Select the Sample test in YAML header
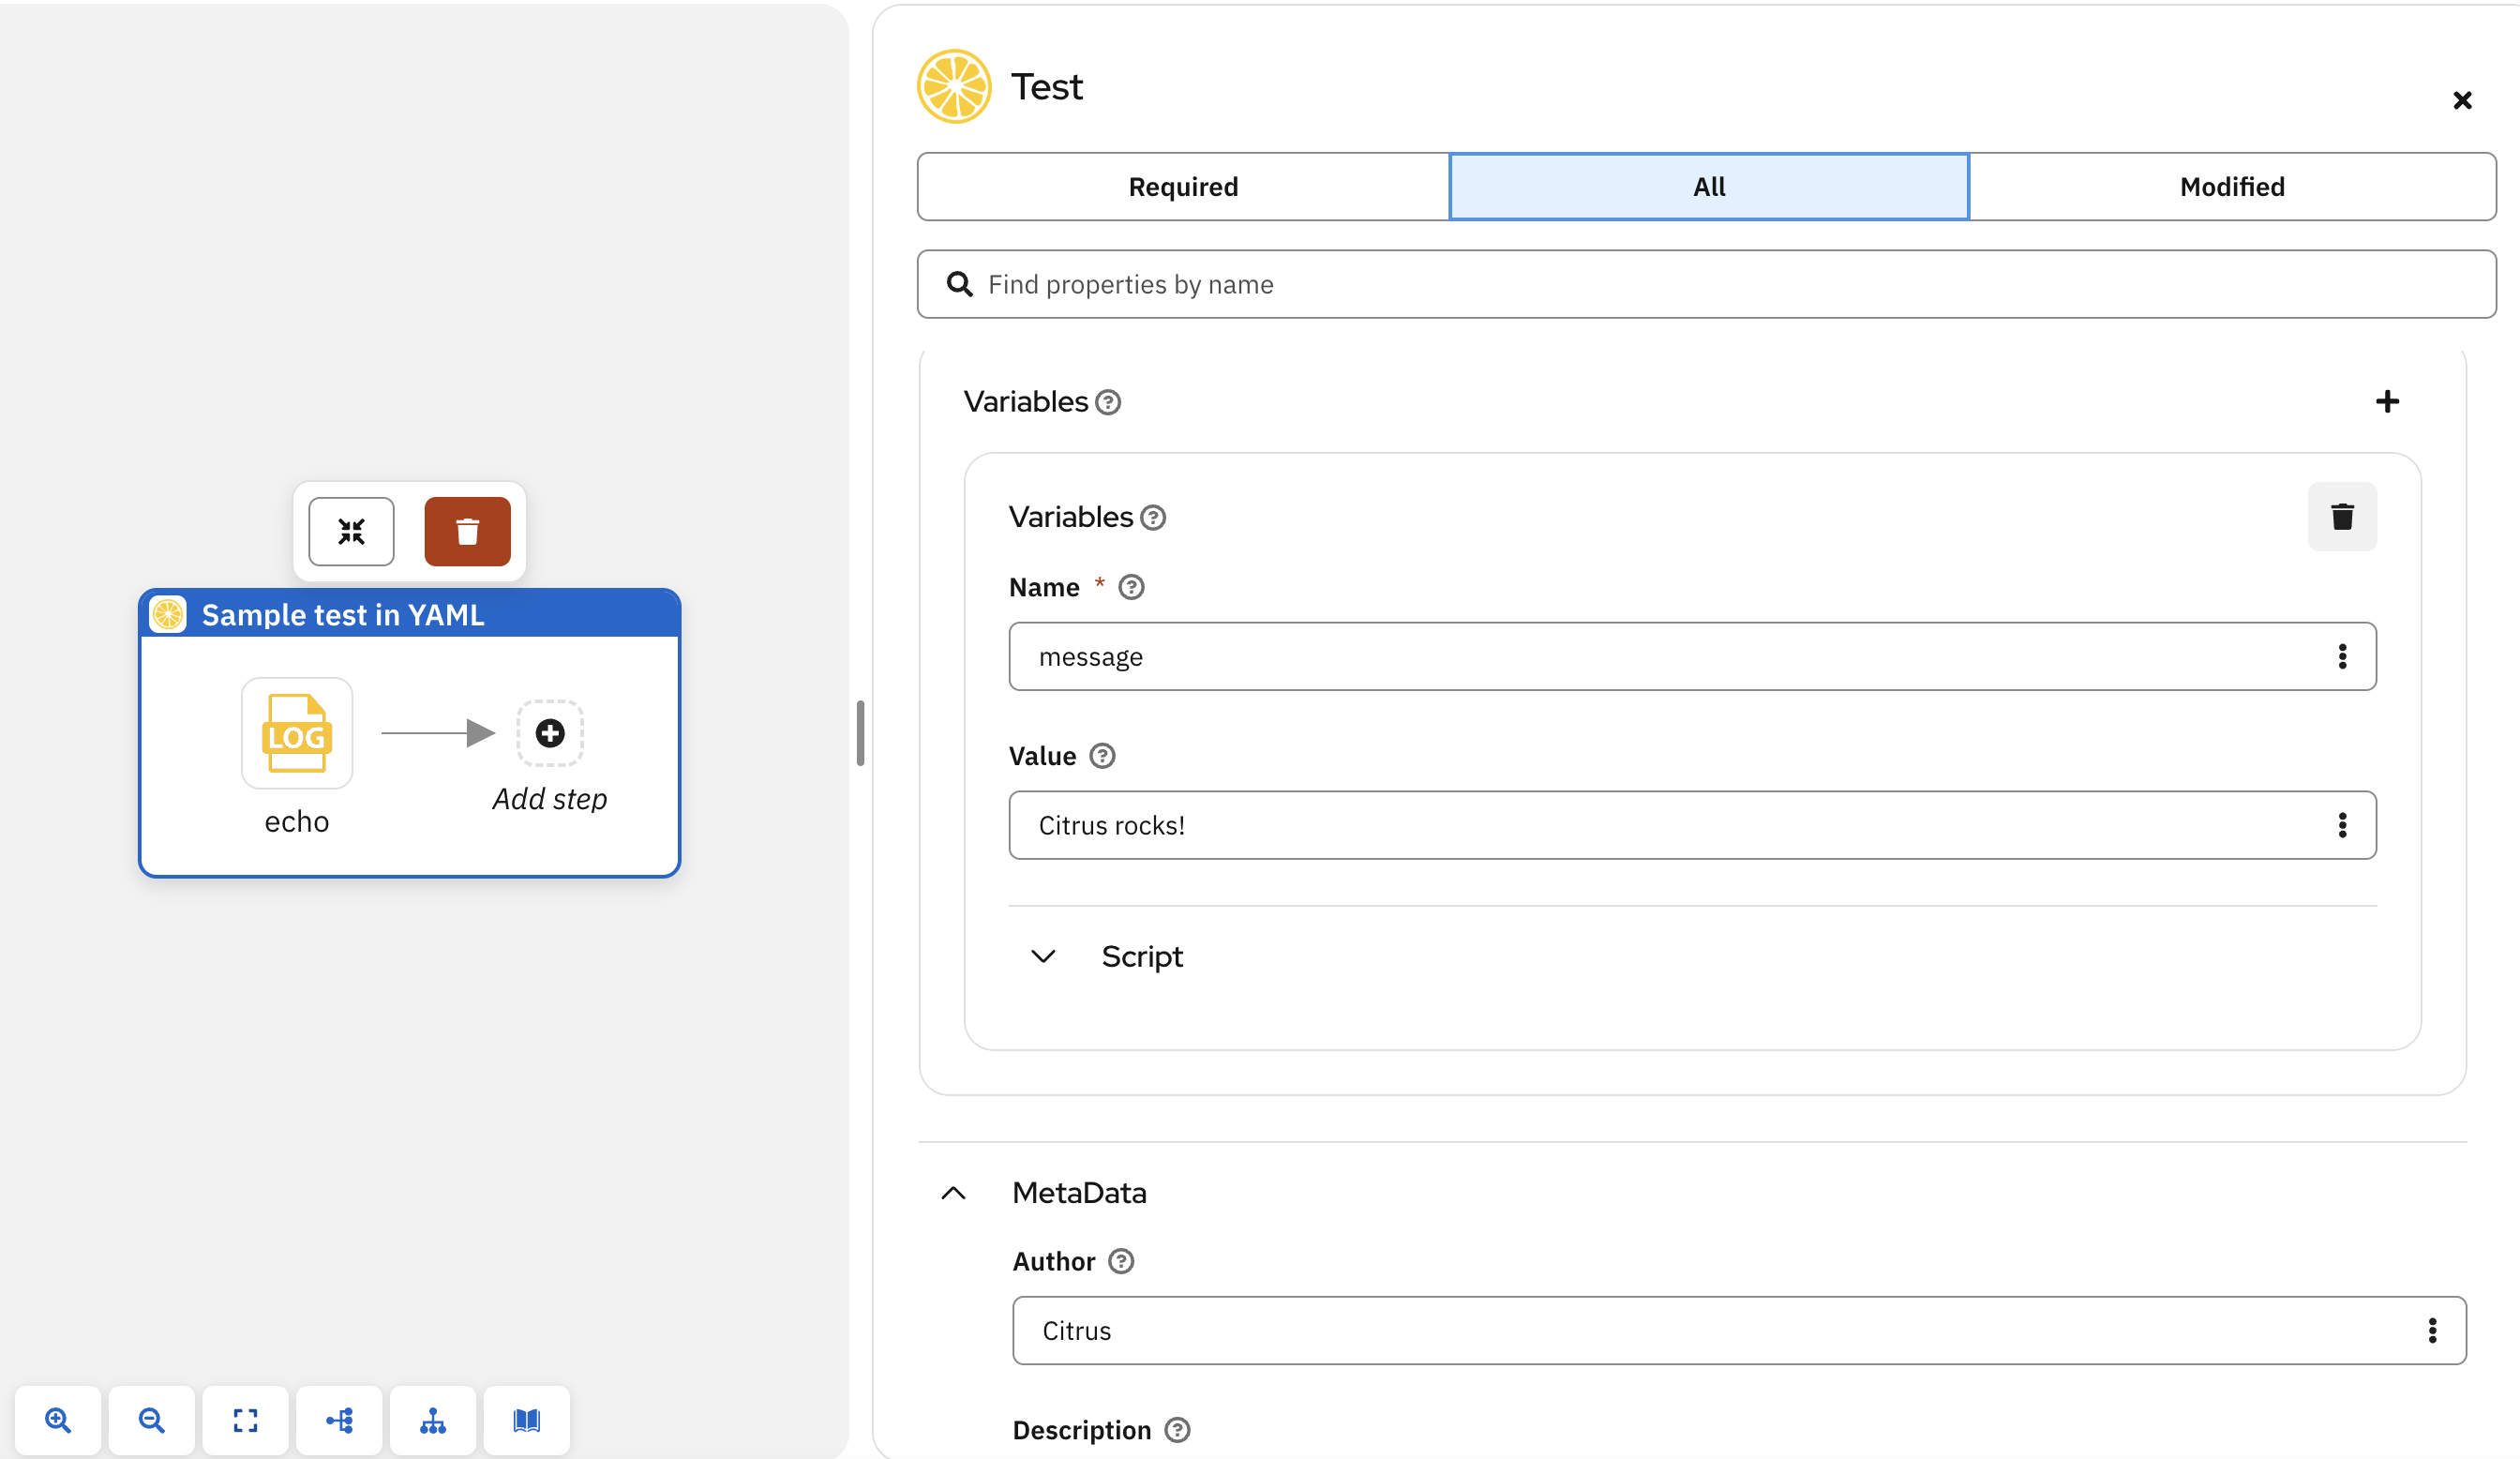This screenshot has height=1459, width=2520. pos(410,614)
